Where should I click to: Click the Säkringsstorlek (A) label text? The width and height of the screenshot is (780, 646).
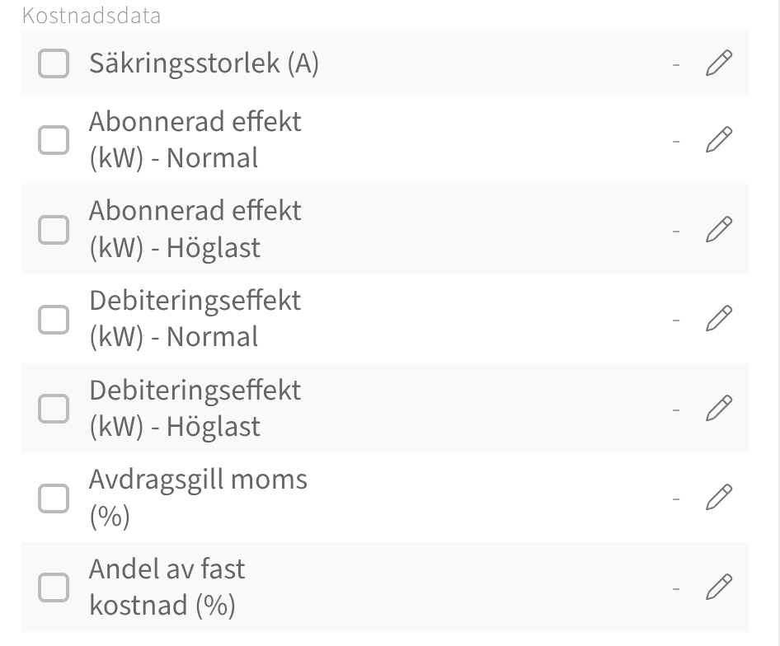[204, 63]
